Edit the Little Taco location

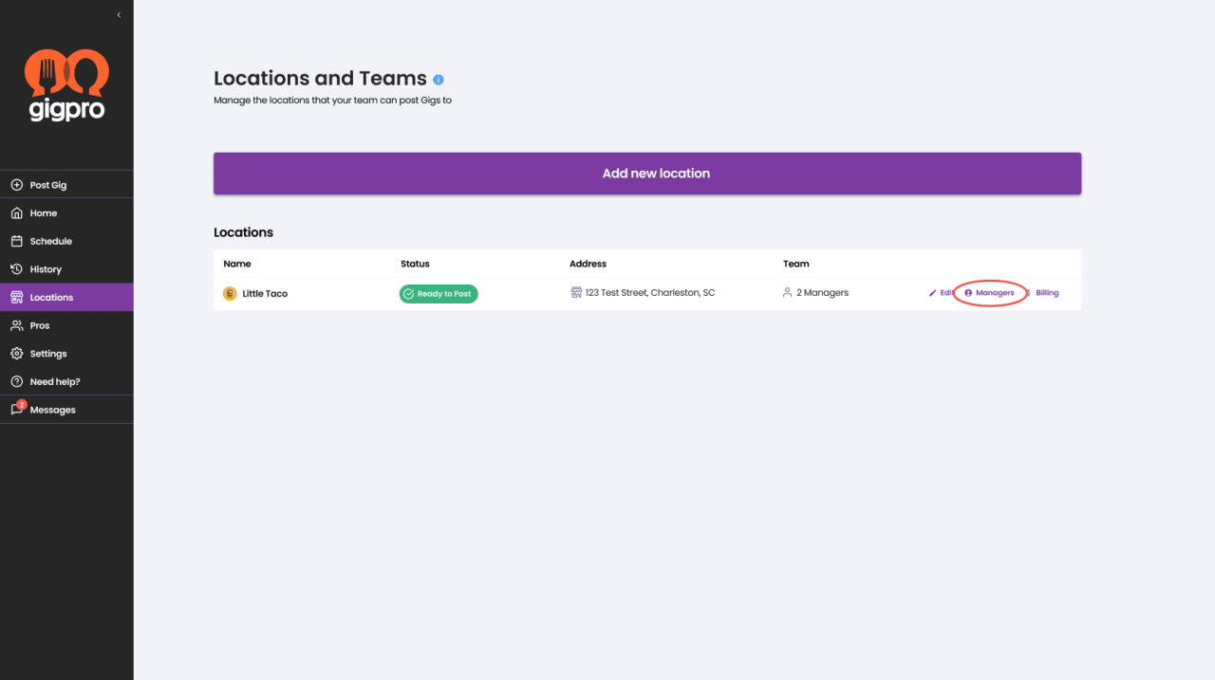tap(942, 293)
